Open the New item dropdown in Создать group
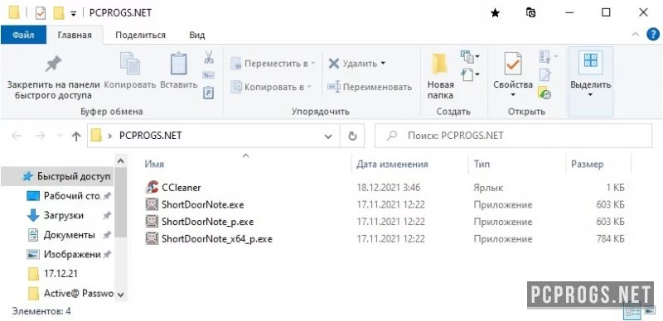The width and height of the screenshot is (663, 321). pos(470,56)
